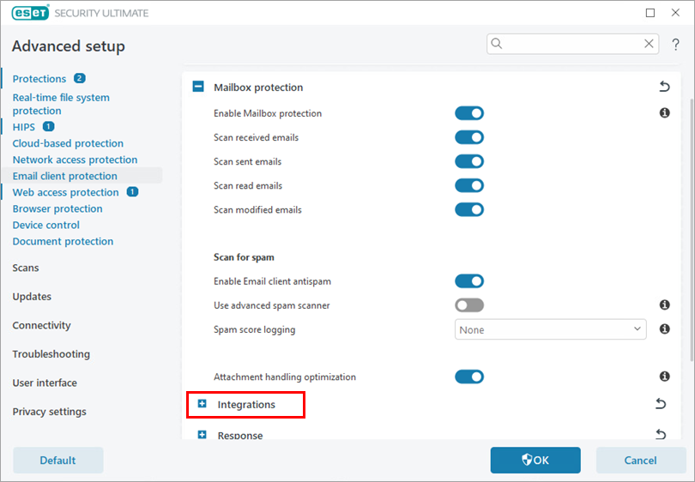Click info icon for Attachment handling optimization
This screenshot has width=695, height=482.
click(664, 377)
